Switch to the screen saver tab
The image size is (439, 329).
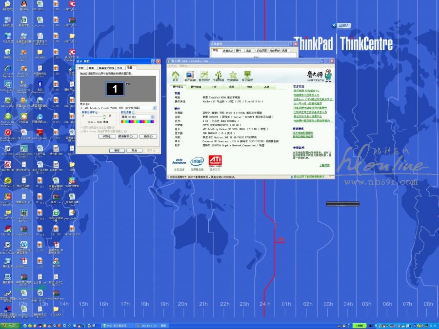coord(106,68)
